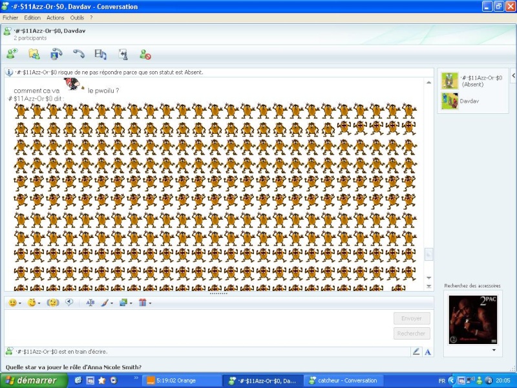Launch the games chess-piece icon

point(123,54)
